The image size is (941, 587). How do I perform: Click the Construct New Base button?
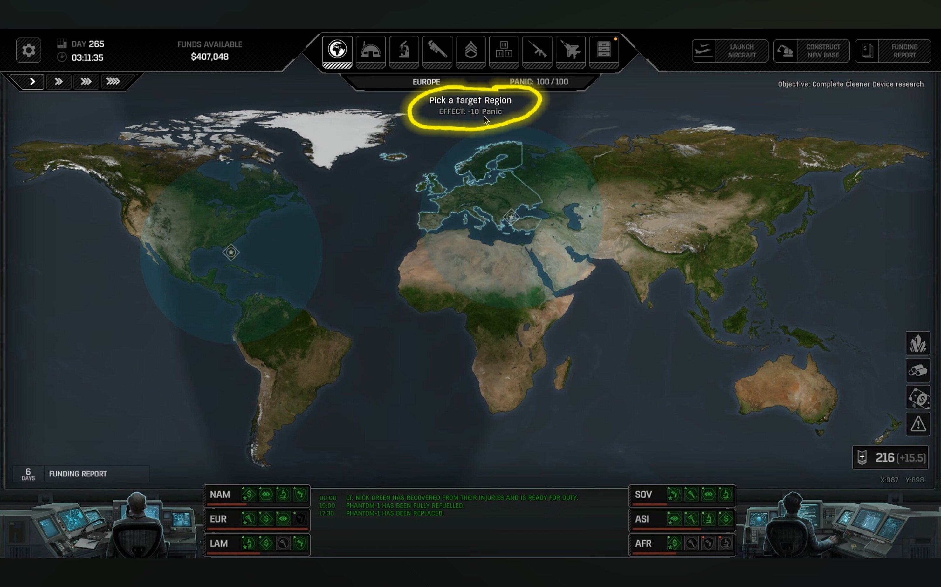pyautogui.click(x=811, y=51)
